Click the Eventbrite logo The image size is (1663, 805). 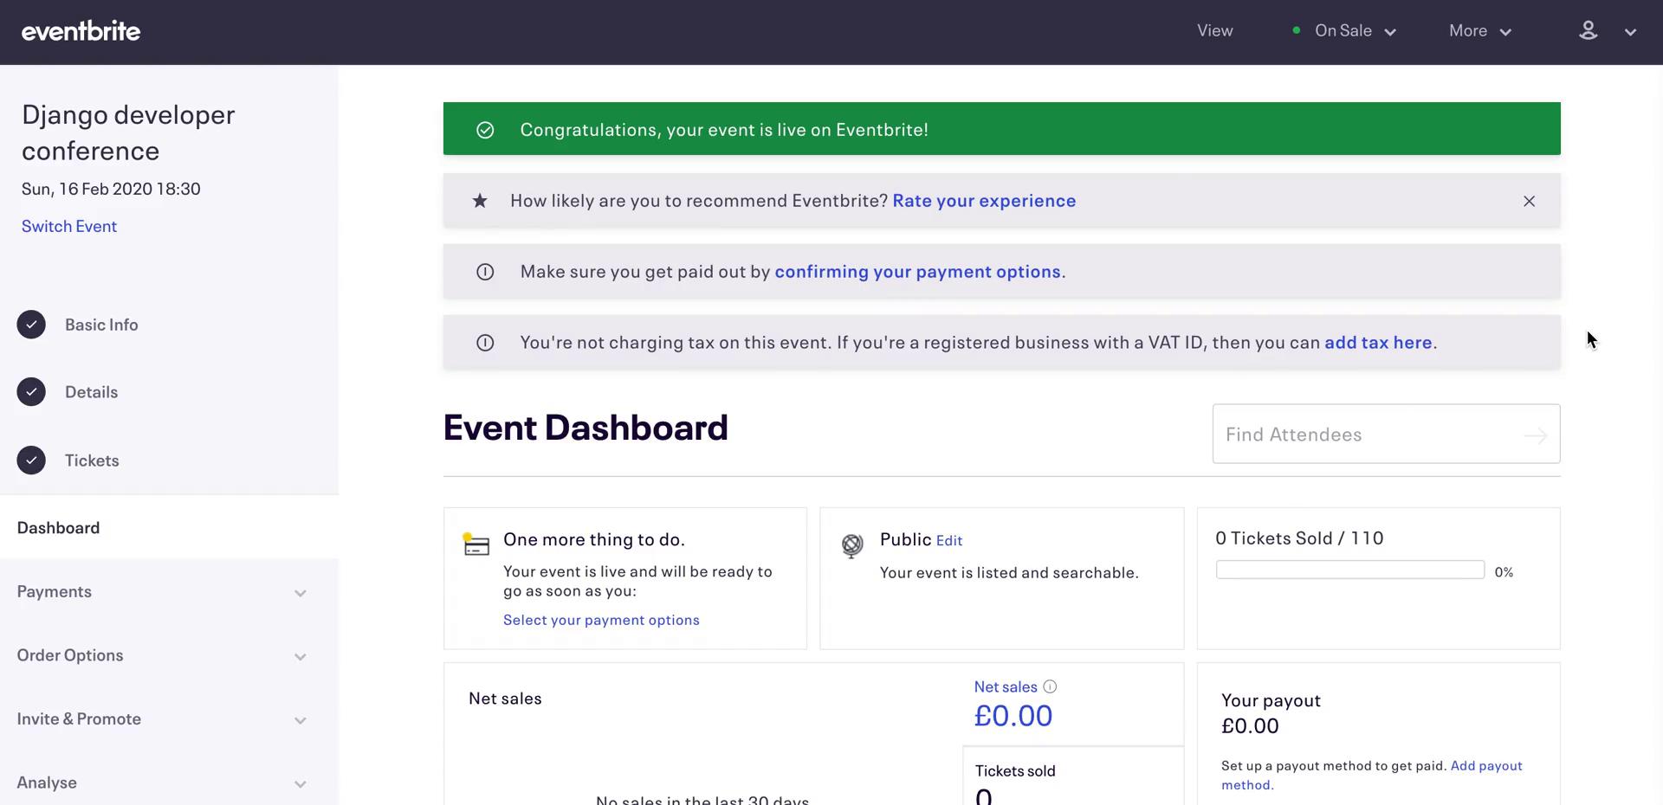click(81, 31)
